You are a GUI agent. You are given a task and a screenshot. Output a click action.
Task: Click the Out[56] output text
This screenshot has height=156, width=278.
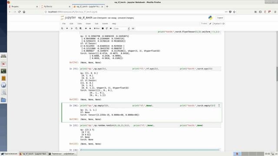(x=91, y=120)
